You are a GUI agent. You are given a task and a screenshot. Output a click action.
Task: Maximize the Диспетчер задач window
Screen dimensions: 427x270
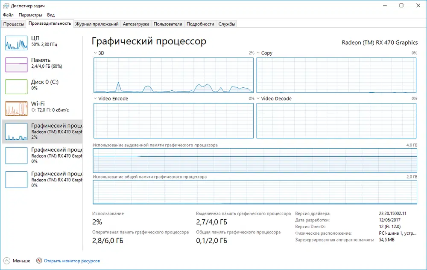pos(401,6)
